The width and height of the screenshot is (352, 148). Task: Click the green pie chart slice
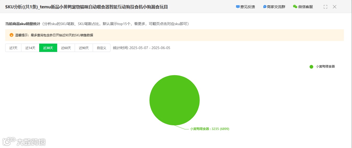174,100
